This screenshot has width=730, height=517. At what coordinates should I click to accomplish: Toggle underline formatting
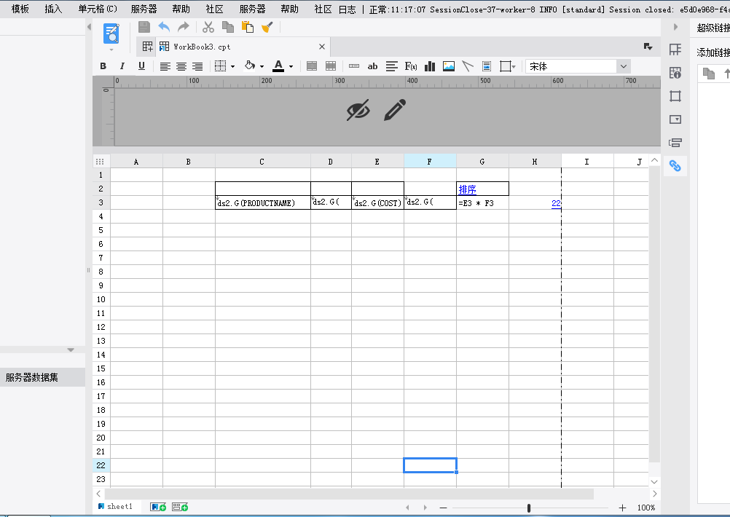141,66
